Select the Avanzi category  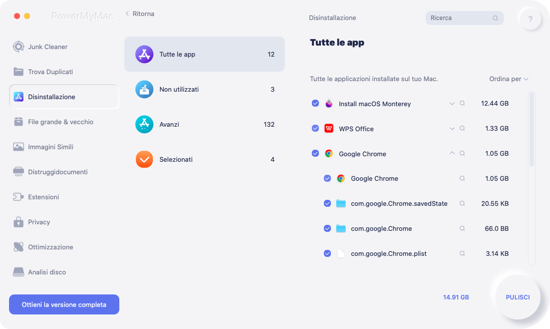(x=204, y=124)
